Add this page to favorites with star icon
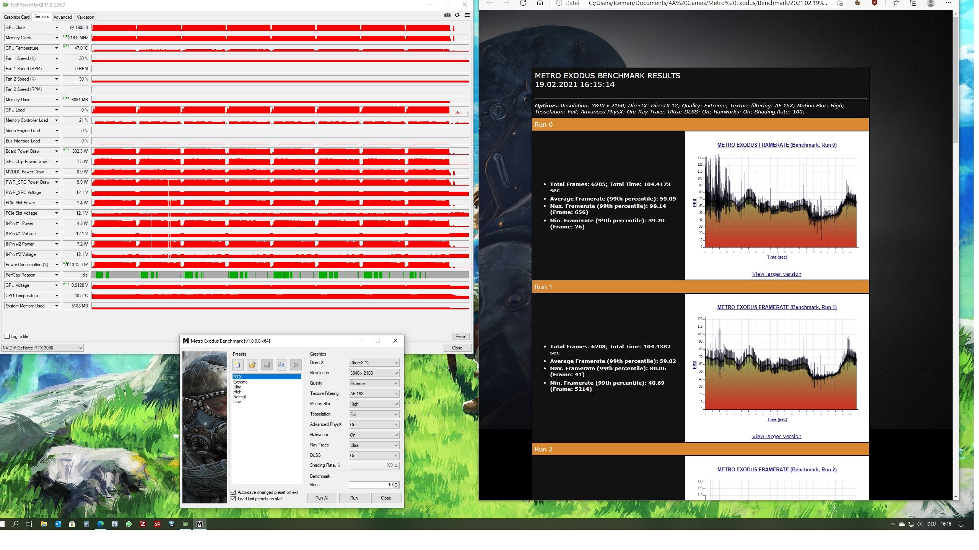This screenshot has height=550, width=979. pyautogui.click(x=839, y=3)
